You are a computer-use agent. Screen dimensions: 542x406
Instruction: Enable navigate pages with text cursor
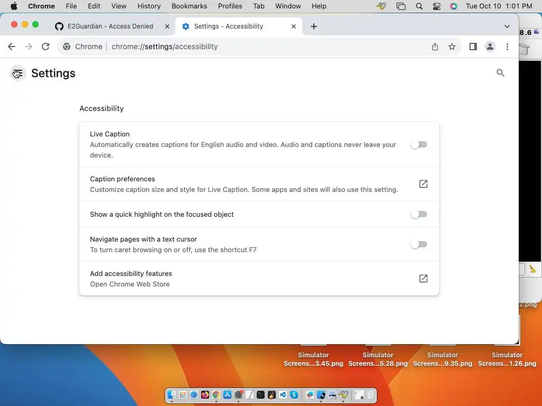(x=419, y=244)
